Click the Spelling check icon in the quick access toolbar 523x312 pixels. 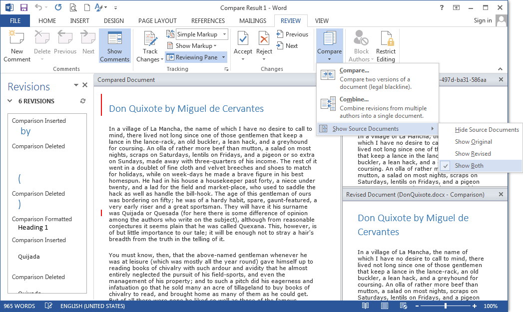tap(99, 7)
